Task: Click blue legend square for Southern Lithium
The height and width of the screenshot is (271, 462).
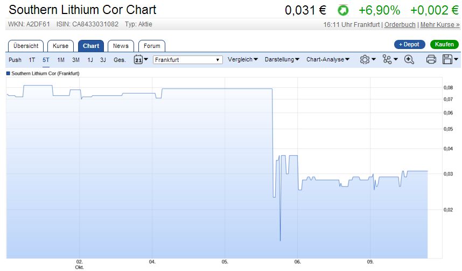Action: [x=8, y=73]
